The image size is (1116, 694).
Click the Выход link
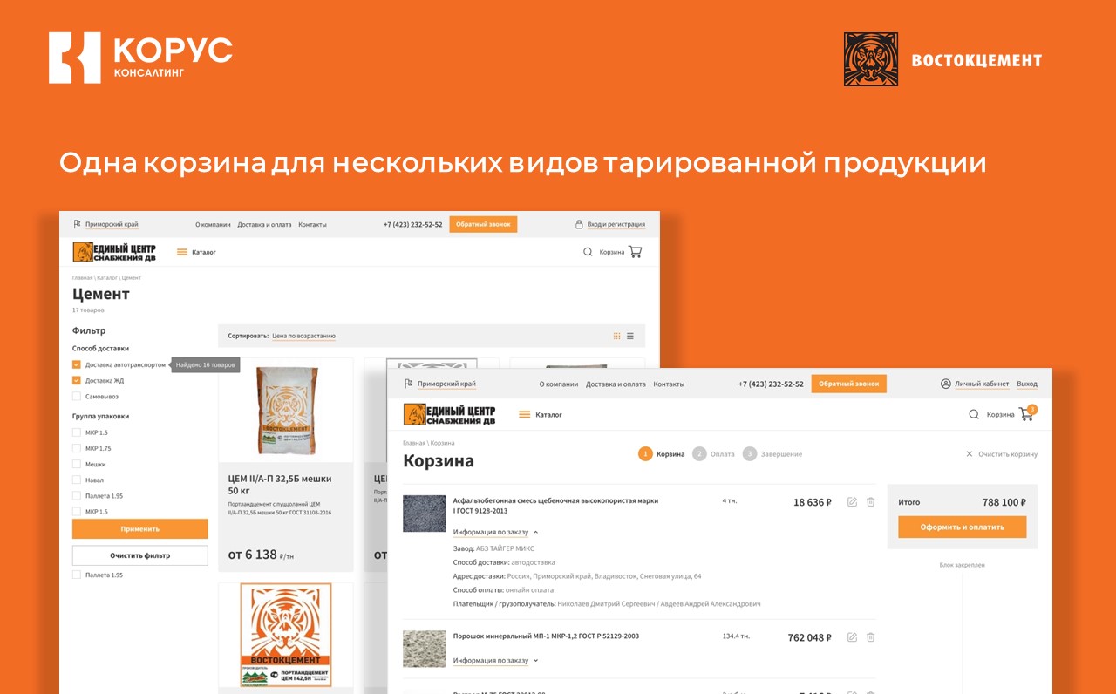click(1027, 384)
